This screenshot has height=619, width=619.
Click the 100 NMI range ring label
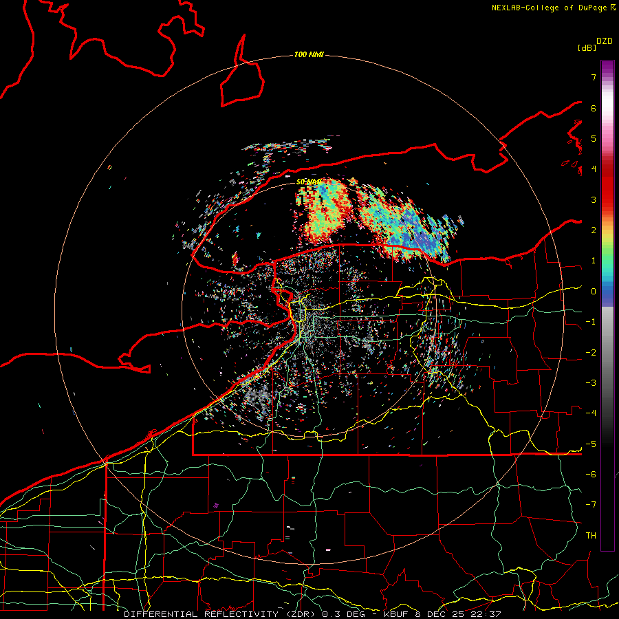pyautogui.click(x=309, y=54)
